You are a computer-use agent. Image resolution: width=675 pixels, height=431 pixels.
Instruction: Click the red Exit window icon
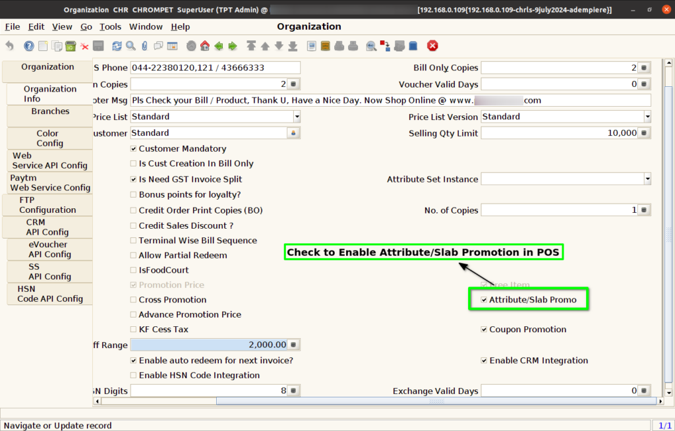coord(432,45)
